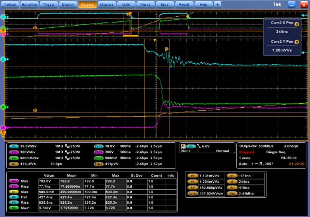Click the Stopped acquisition status

pyautogui.click(x=247, y=151)
